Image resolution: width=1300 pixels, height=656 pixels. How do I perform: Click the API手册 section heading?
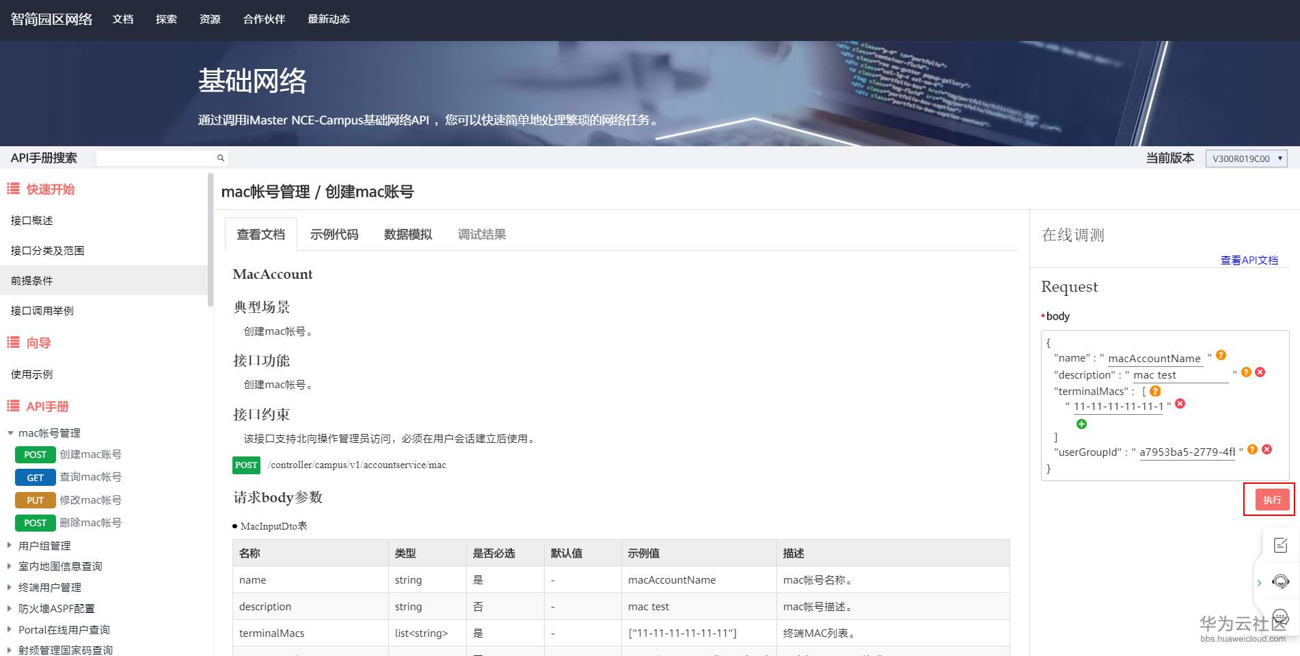[48, 407]
